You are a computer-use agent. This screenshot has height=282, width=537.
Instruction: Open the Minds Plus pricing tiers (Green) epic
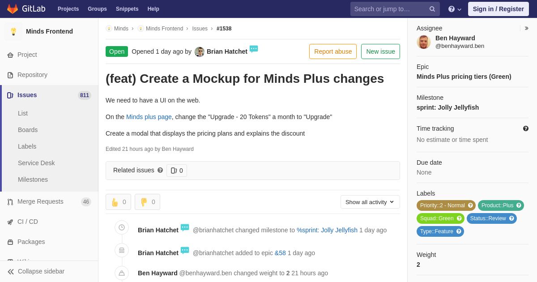(x=464, y=77)
